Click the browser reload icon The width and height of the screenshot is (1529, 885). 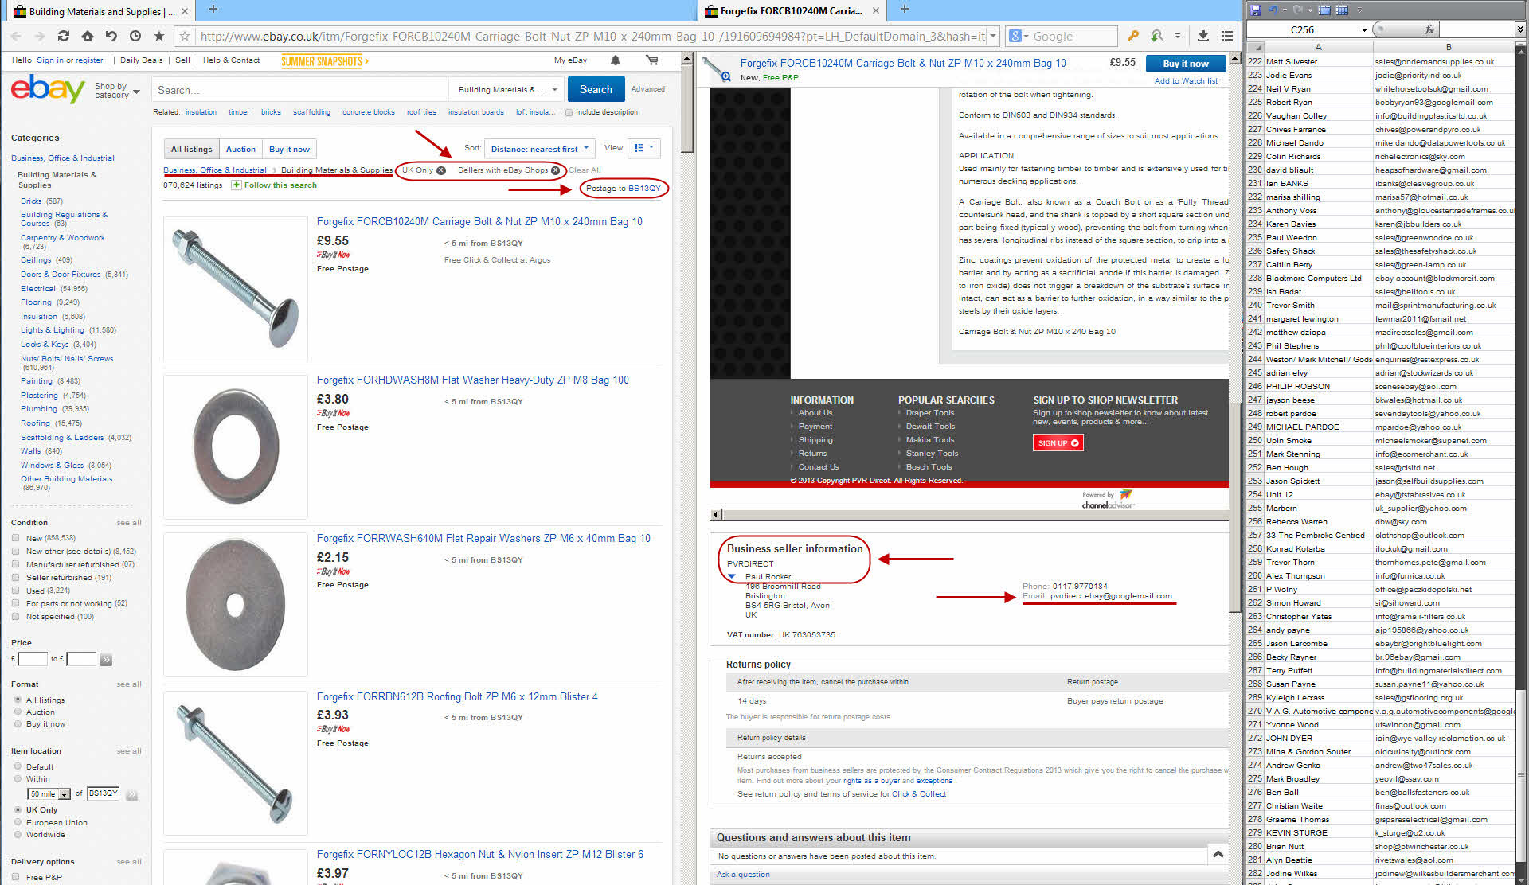click(x=64, y=36)
